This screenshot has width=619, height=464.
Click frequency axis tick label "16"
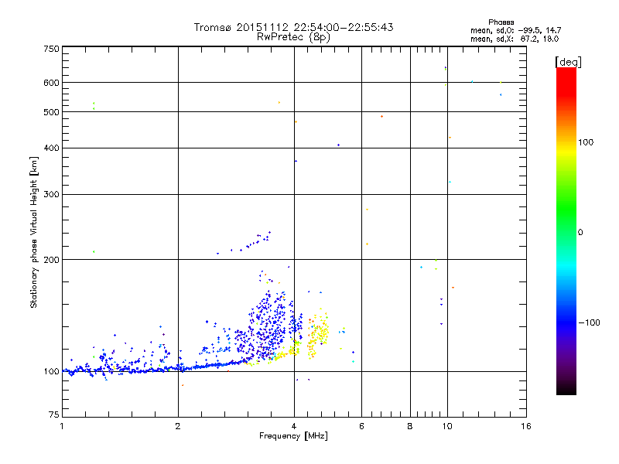(x=526, y=426)
